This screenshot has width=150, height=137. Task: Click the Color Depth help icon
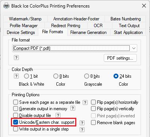16,76
